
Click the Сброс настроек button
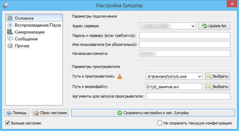[50, 113]
